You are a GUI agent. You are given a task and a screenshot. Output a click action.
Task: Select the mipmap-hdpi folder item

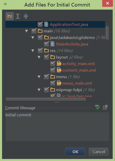[x=69, y=90]
